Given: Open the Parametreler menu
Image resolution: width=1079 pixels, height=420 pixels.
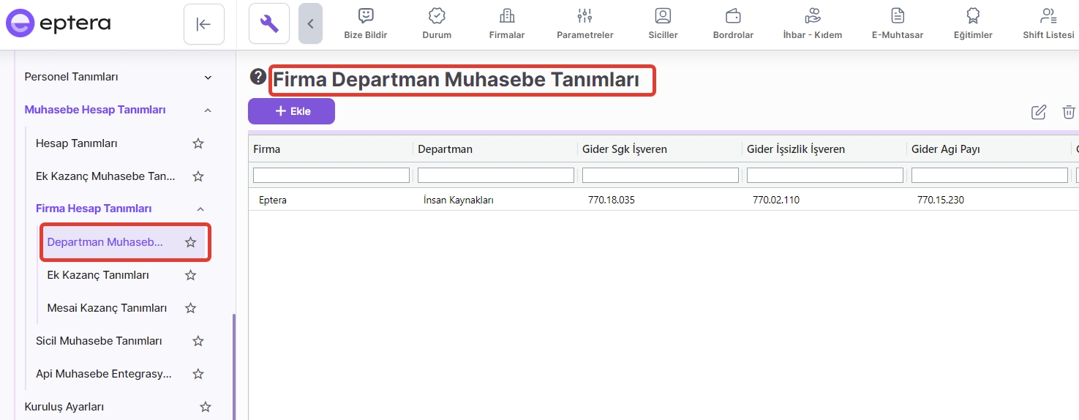Looking at the screenshot, I should tap(584, 23).
